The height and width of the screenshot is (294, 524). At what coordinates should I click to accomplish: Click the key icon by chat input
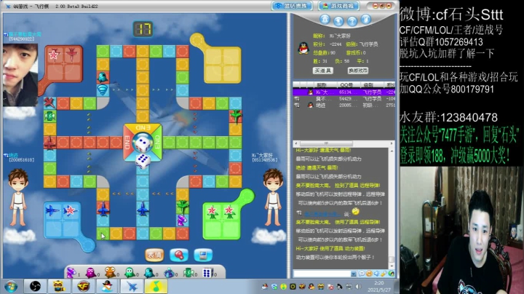(384, 274)
